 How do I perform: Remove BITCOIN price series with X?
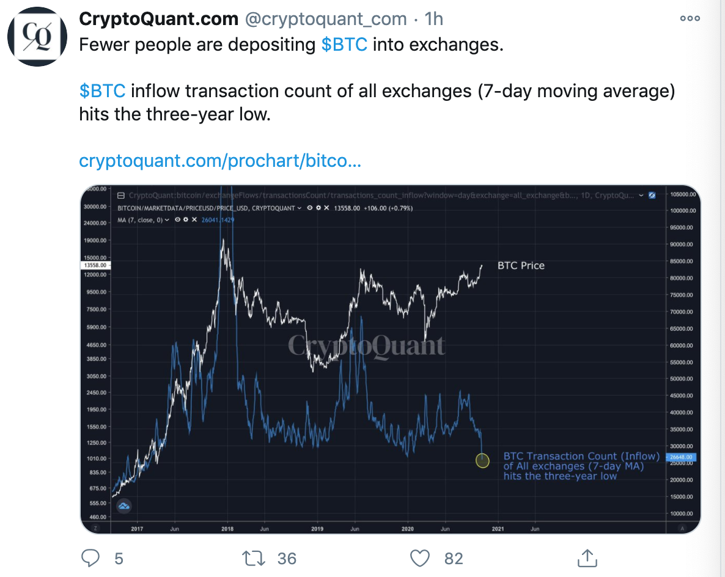click(x=326, y=208)
